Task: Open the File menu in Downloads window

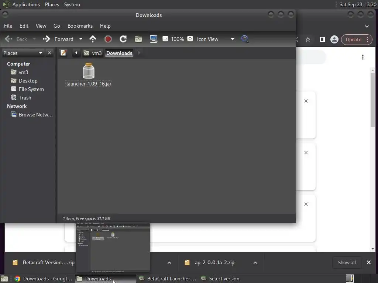Action: 8,26
